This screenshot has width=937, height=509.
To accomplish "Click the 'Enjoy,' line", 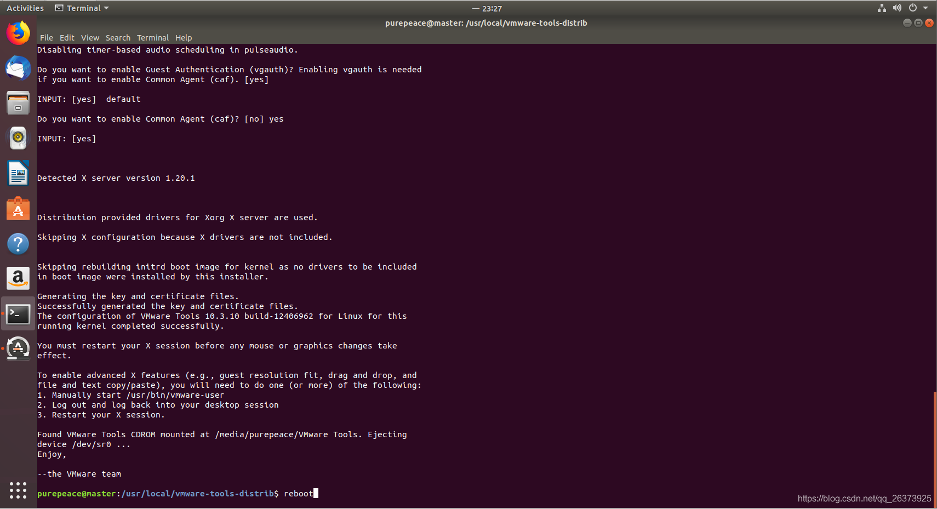I will tap(52, 454).
